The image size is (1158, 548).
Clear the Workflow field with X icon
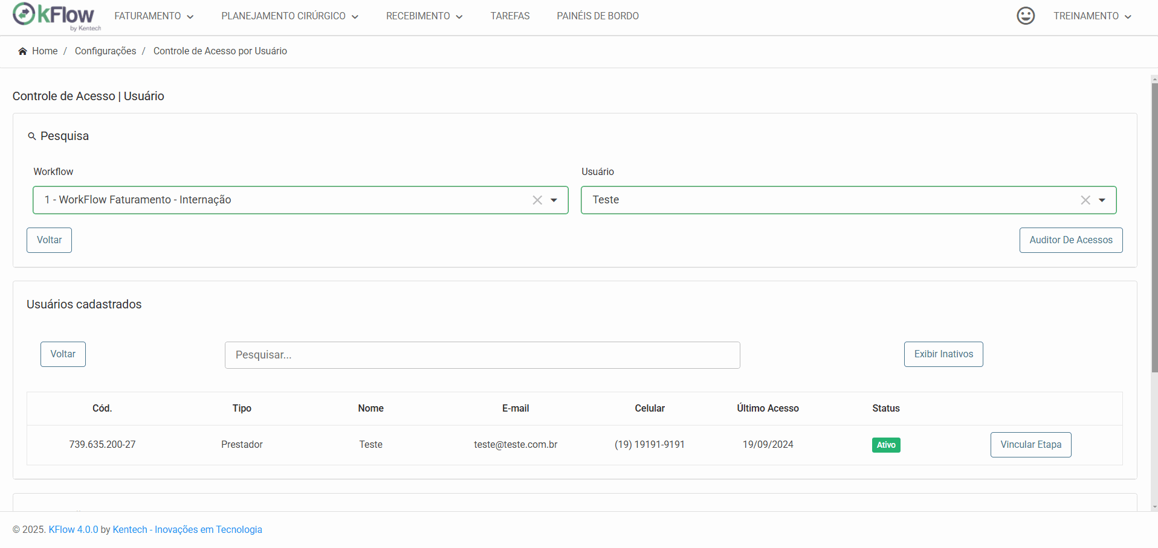537,200
